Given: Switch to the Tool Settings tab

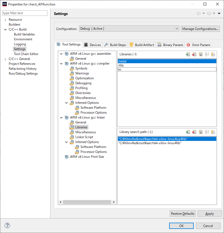Looking at the screenshot, I should click(68, 44).
